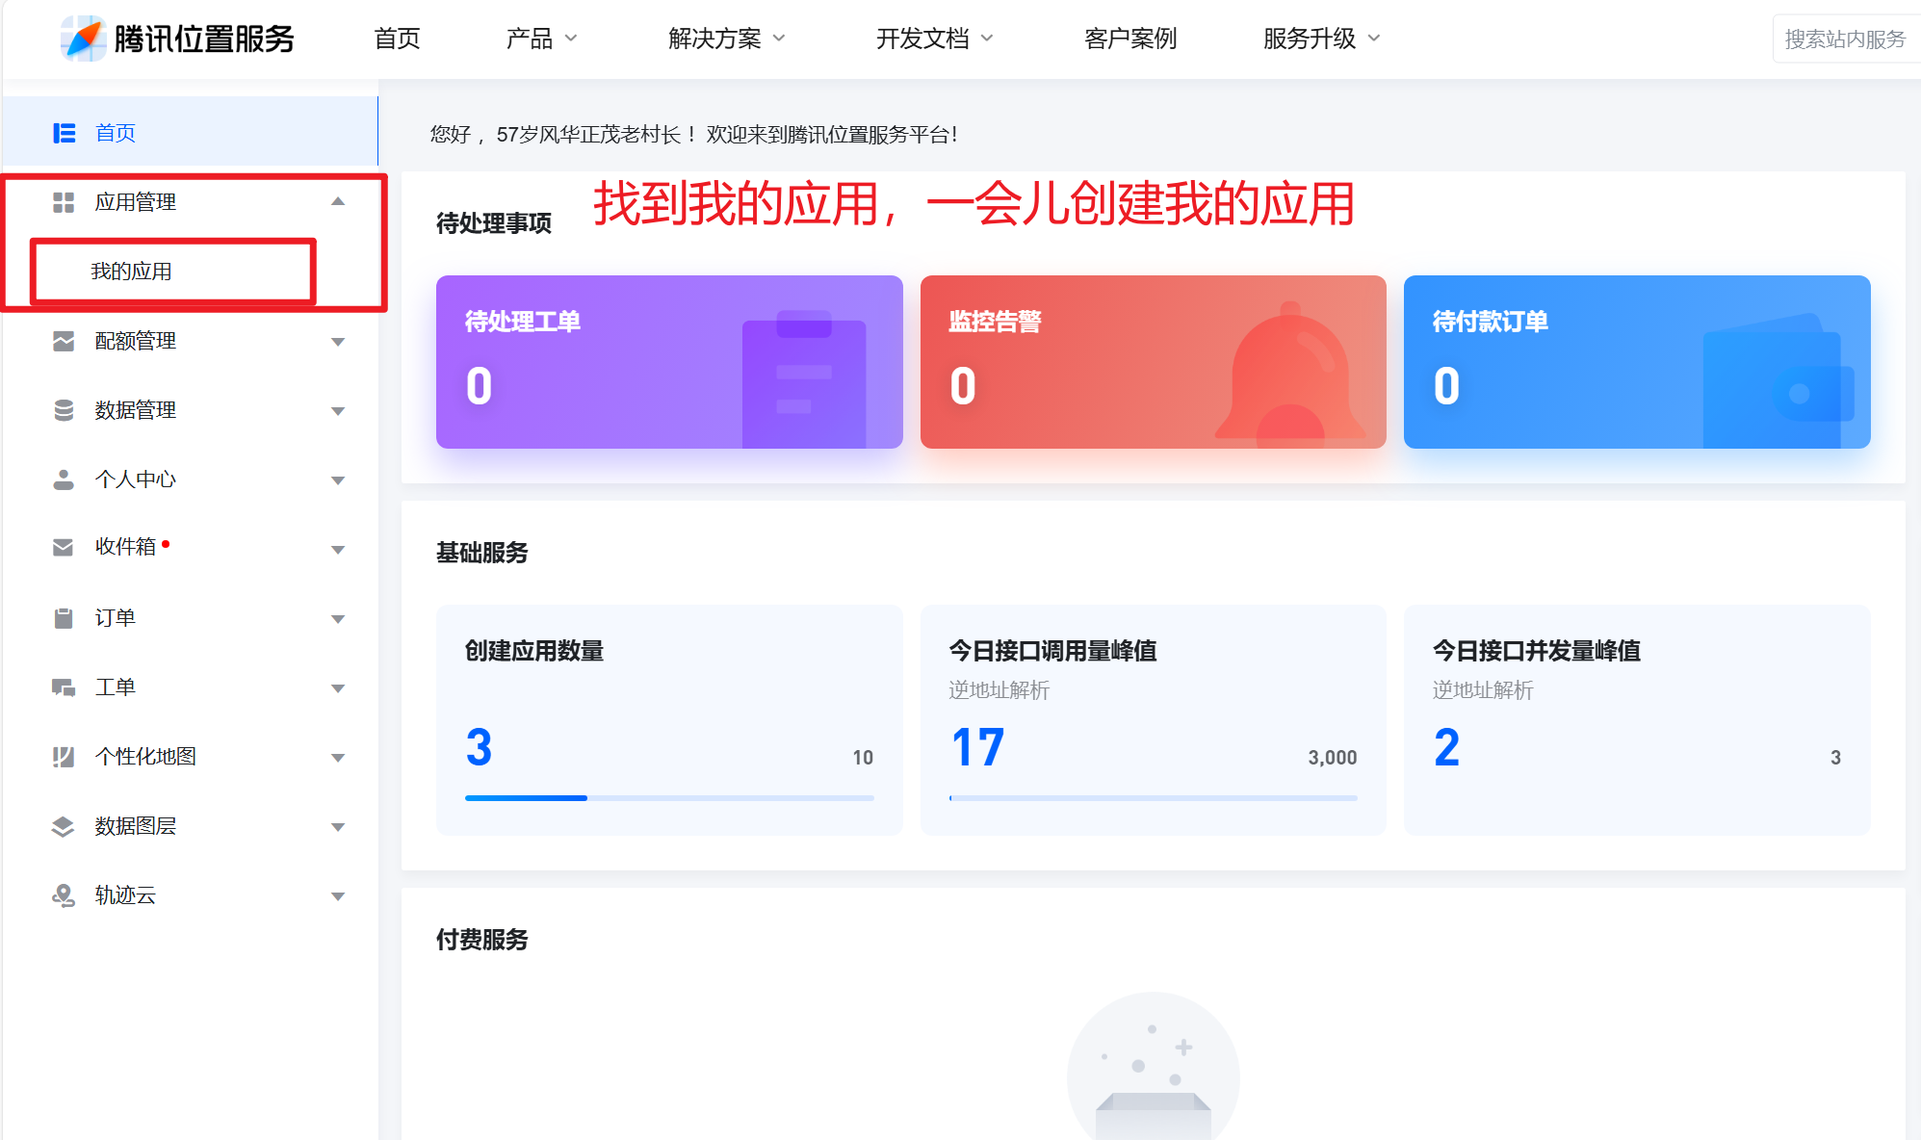Open the 待处理工单 purple card
The height and width of the screenshot is (1140, 1921).
[669, 362]
